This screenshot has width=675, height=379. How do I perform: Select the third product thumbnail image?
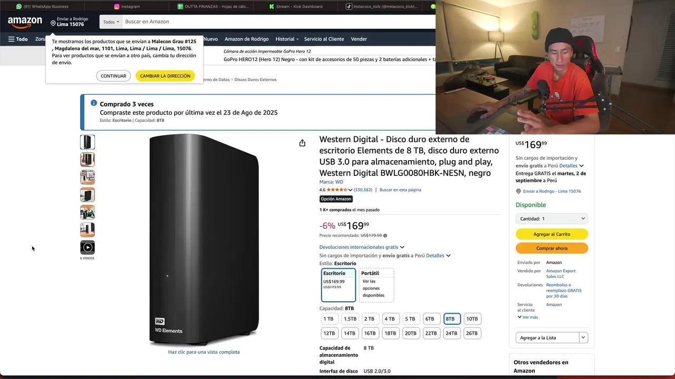(x=88, y=177)
